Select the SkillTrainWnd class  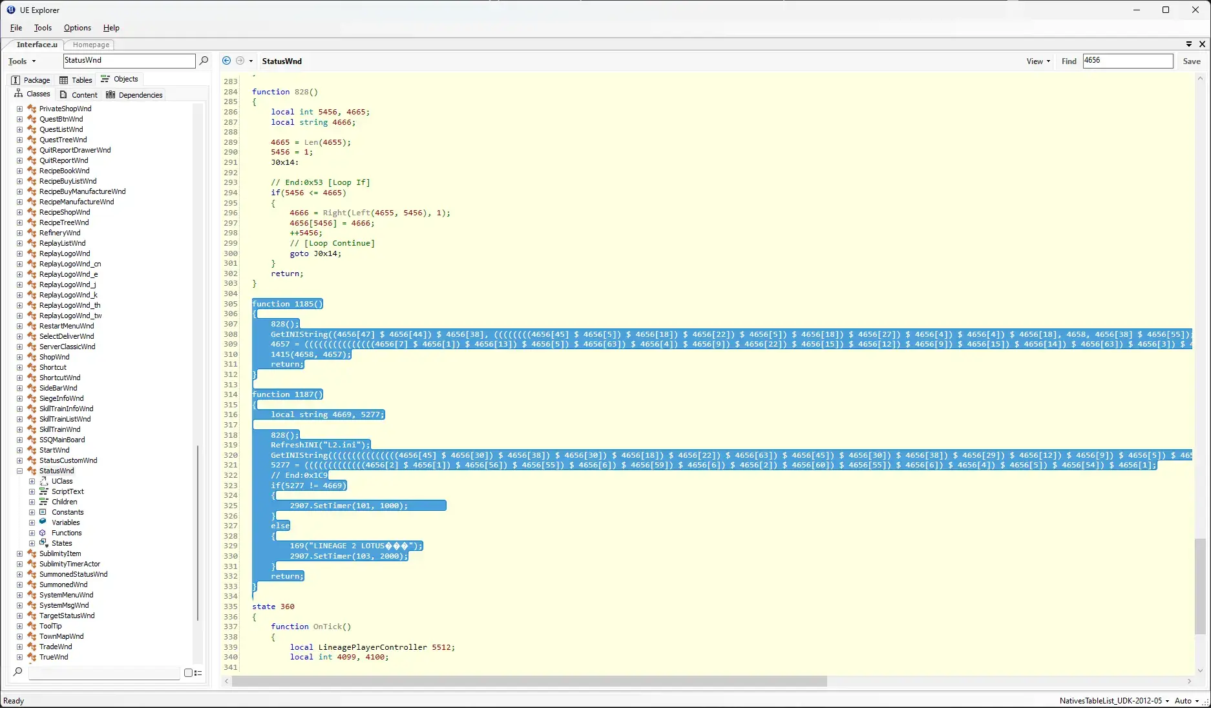click(x=59, y=429)
